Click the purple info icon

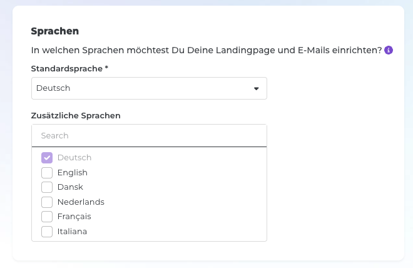389,50
